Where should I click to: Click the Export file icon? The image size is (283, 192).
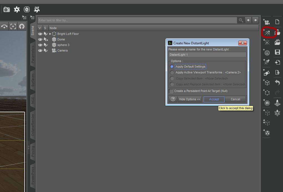pos(277,72)
